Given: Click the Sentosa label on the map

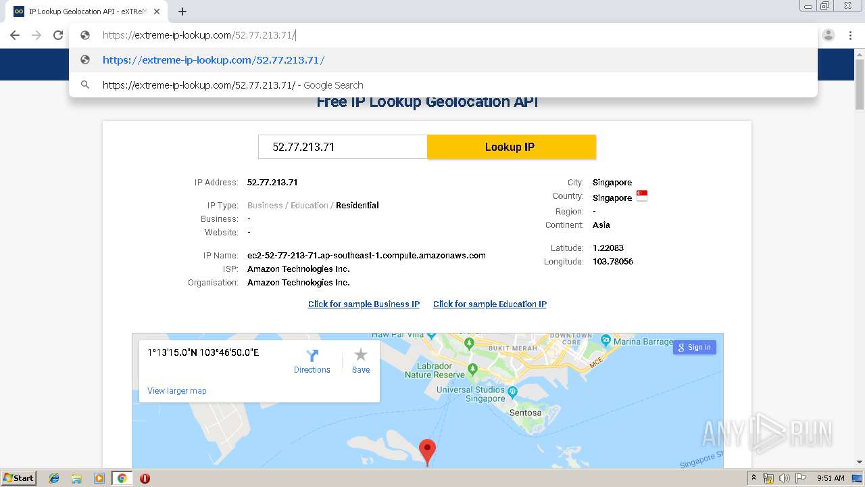Looking at the screenshot, I should coord(525,413).
